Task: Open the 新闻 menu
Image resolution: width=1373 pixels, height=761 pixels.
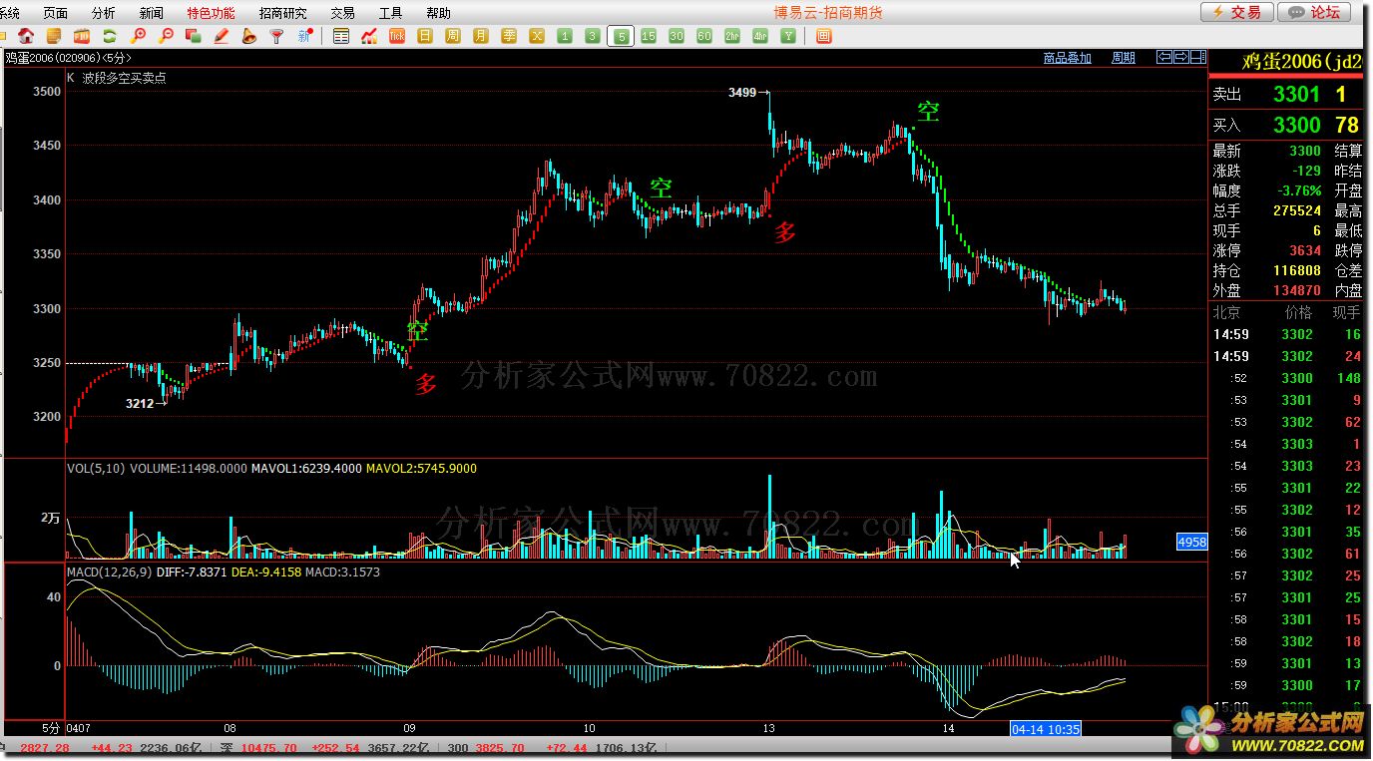Action: 152,13
